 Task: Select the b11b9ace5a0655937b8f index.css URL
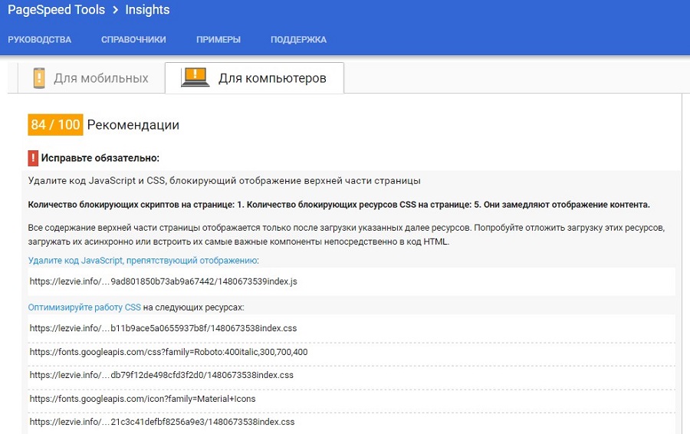[163, 328]
